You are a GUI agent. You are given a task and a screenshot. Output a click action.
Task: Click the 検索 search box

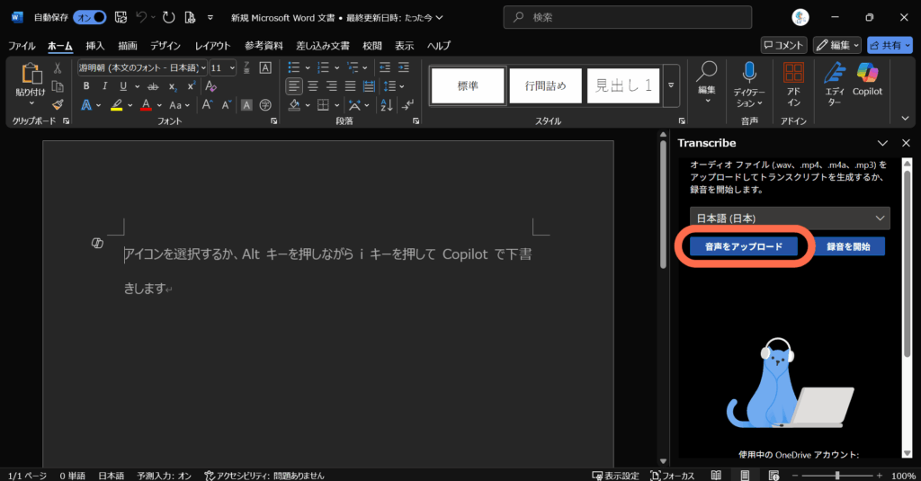(627, 18)
